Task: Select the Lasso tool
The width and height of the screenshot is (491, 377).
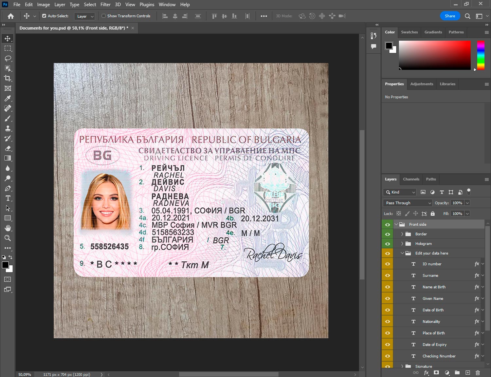Action: (x=8, y=58)
